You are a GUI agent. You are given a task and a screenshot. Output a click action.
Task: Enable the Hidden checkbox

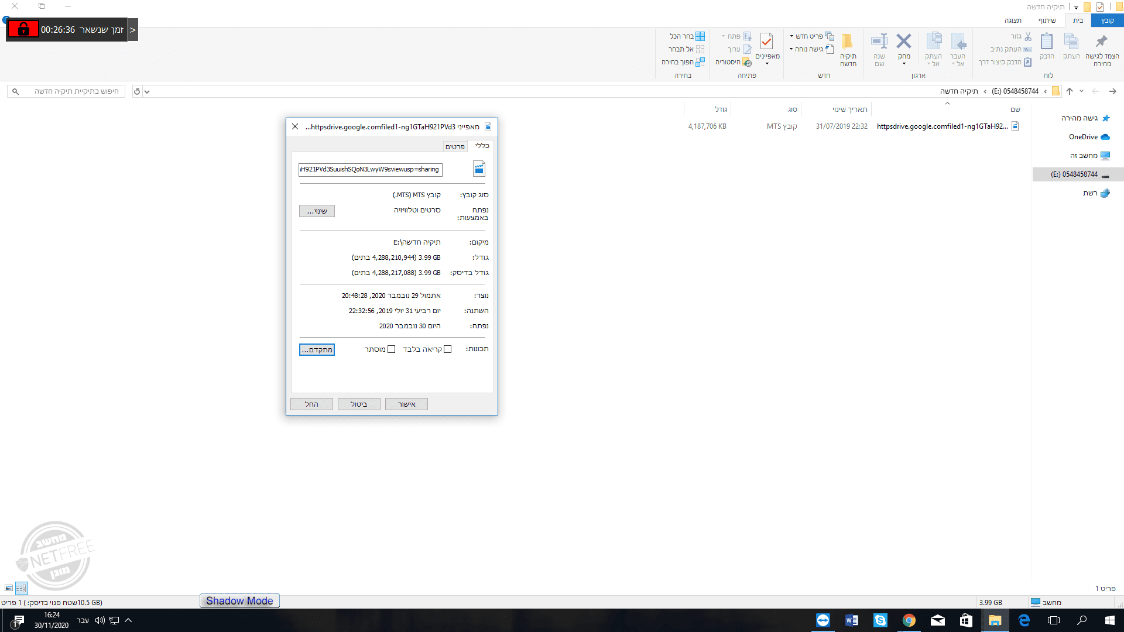pyautogui.click(x=392, y=349)
